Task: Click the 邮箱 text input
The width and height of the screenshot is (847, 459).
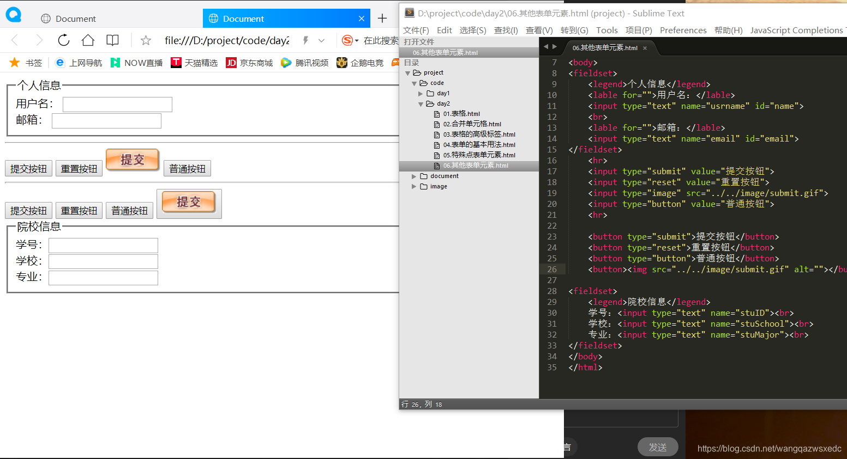Action: (x=106, y=121)
